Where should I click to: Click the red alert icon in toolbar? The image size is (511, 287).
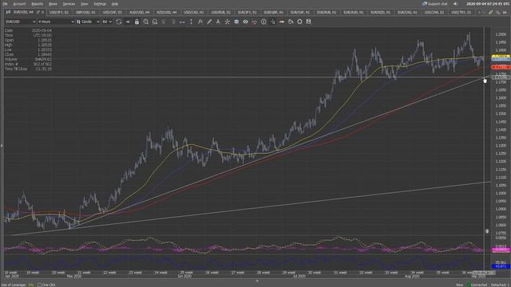click(x=254, y=22)
